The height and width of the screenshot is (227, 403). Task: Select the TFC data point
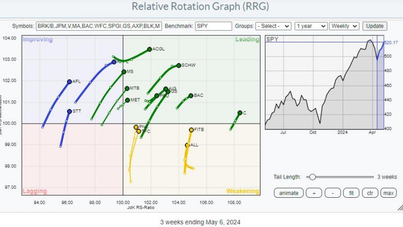tap(139, 131)
